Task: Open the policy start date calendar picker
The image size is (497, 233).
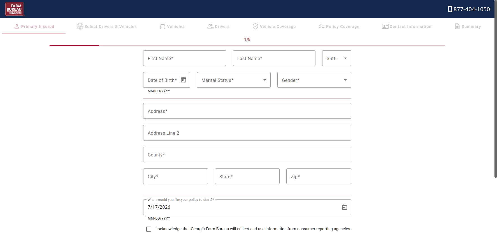Action: click(345, 207)
